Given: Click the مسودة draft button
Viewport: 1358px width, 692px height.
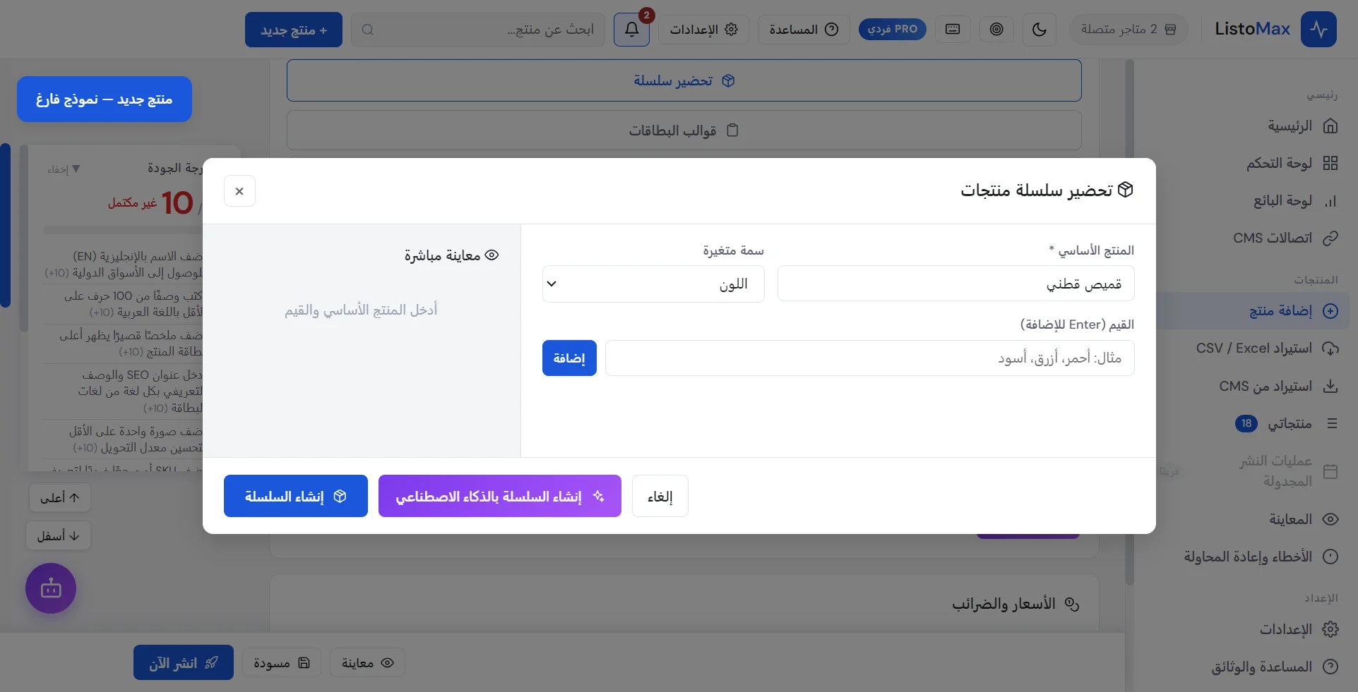Looking at the screenshot, I should 282,663.
